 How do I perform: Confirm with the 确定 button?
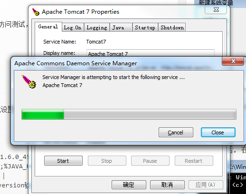point(129,185)
